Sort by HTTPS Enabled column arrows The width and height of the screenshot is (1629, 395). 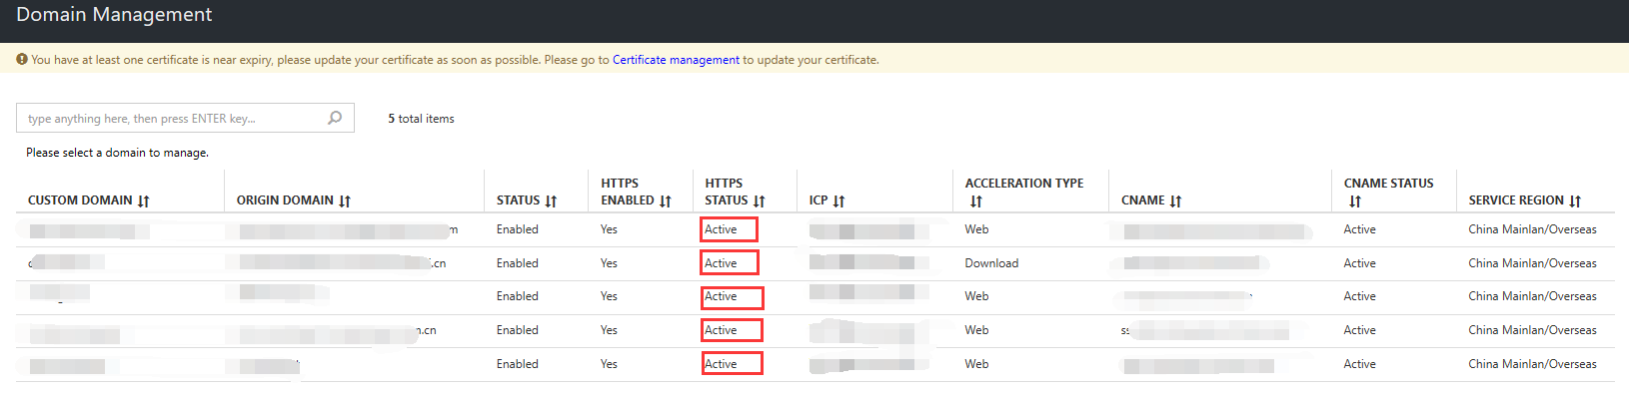tap(666, 200)
